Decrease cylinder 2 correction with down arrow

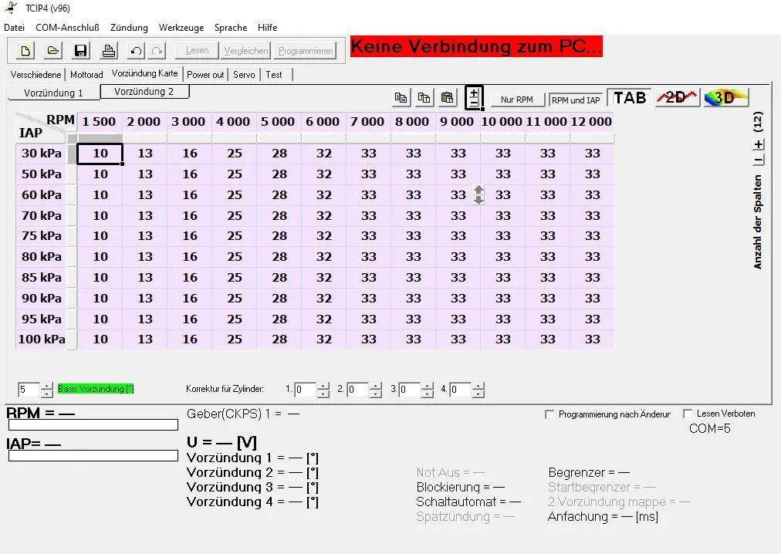coord(376,394)
